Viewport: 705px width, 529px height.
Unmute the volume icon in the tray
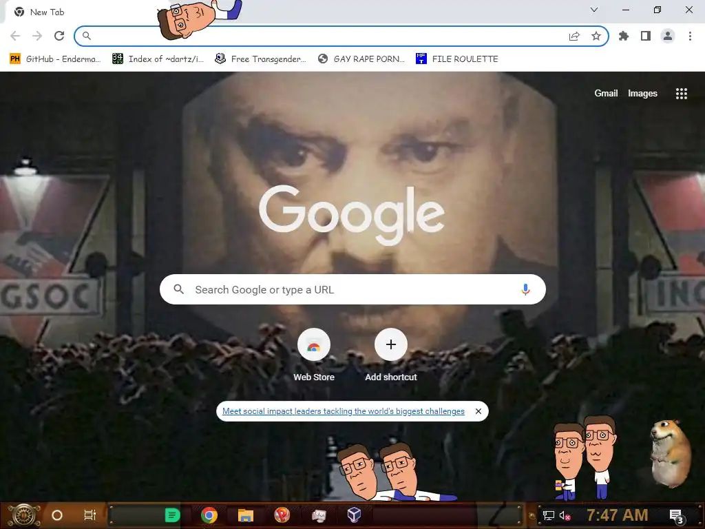tap(565, 515)
